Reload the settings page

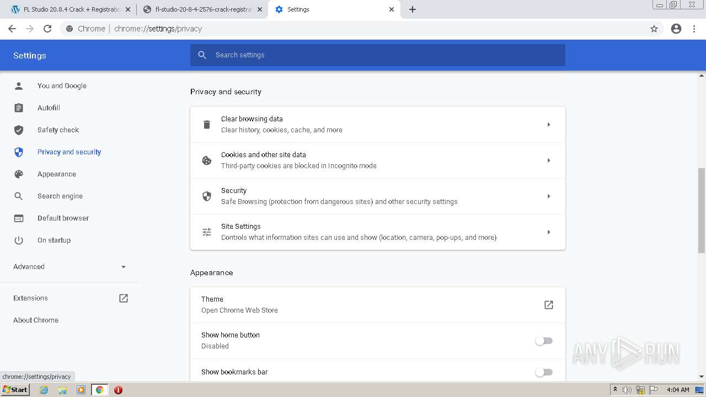pyautogui.click(x=47, y=29)
